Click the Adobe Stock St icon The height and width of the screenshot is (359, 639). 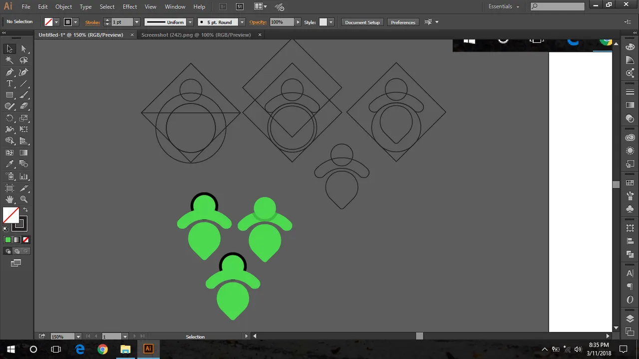click(x=240, y=6)
